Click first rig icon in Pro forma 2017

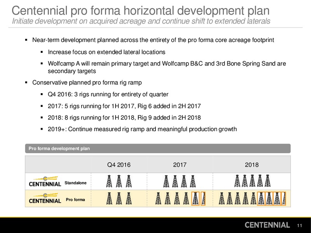coord(158,198)
